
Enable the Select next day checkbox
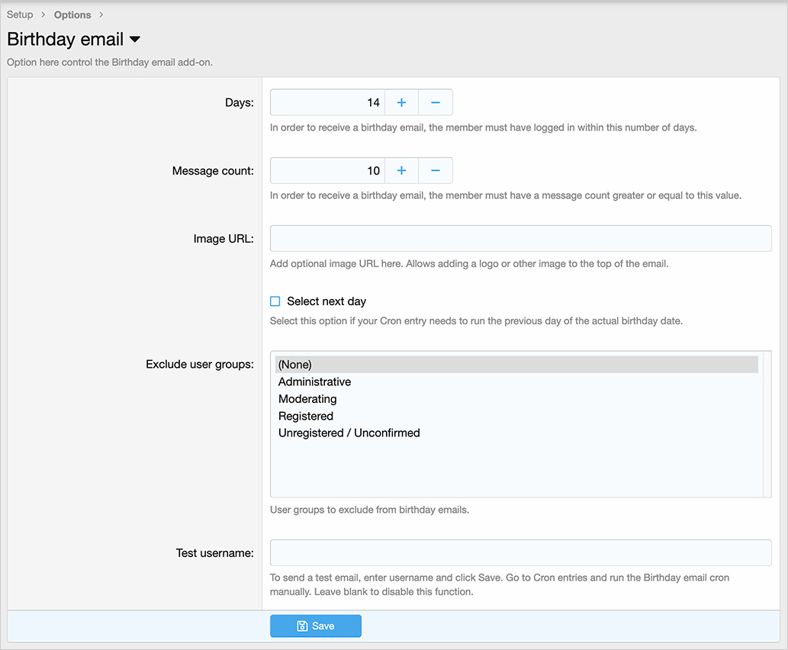tap(275, 301)
